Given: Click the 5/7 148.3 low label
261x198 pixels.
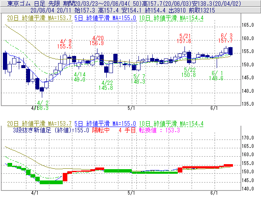Looking at the screenshot, I should [138, 79].
